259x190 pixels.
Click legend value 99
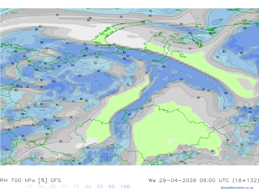[111, 187]
